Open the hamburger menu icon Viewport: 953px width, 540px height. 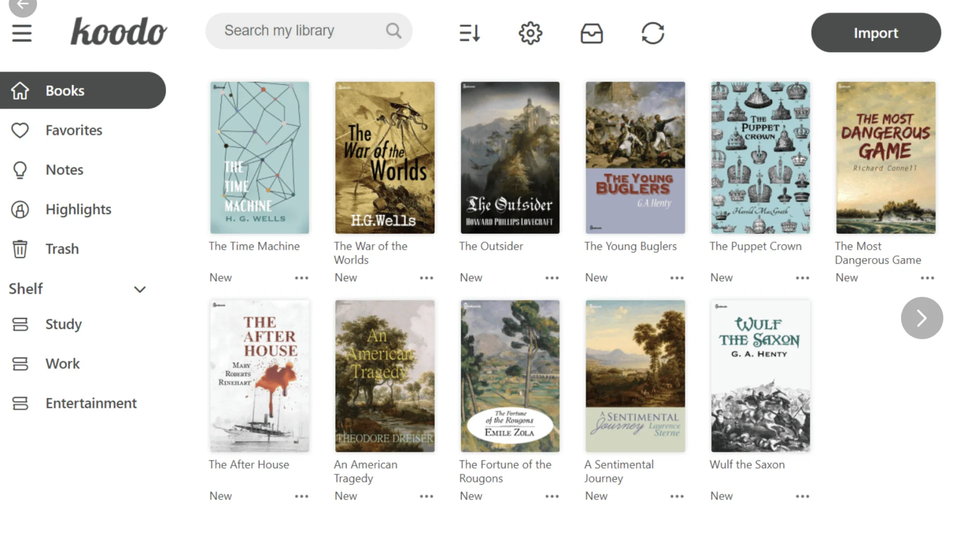[x=21, y=33]
